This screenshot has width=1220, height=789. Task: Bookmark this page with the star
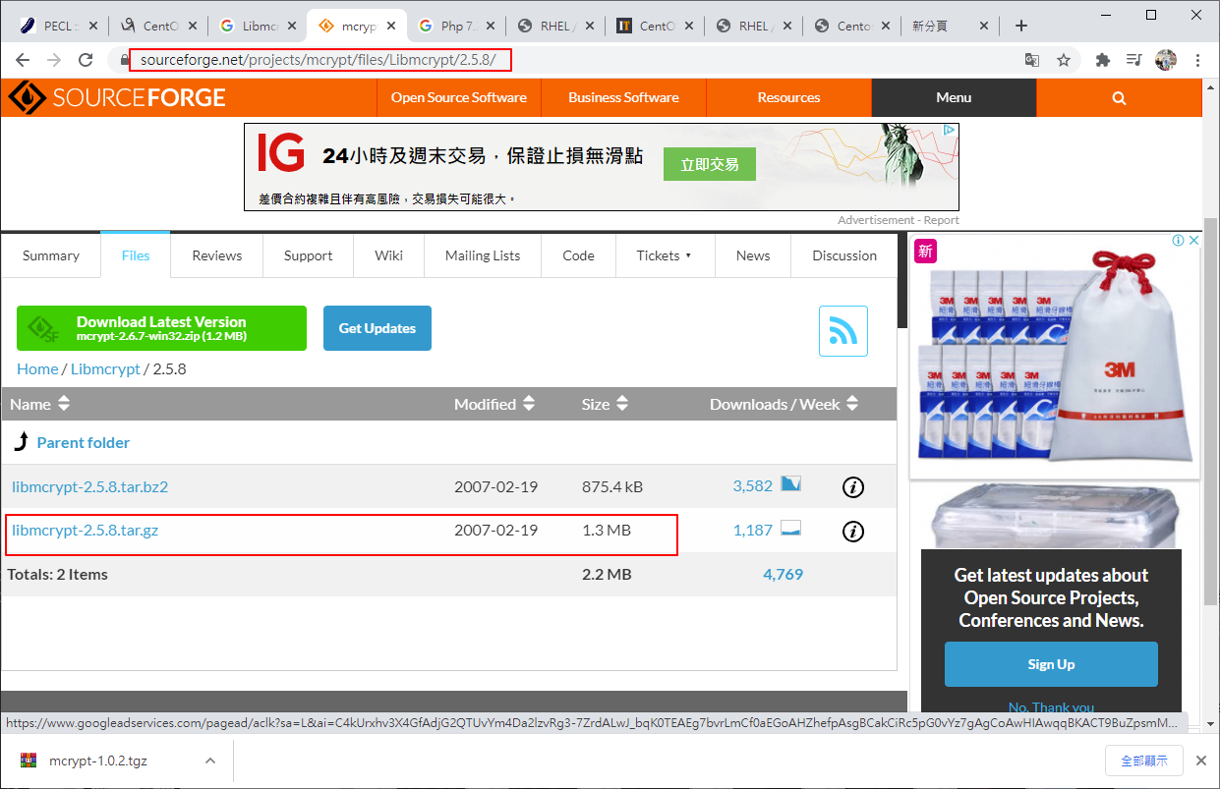click(1064, 60)
